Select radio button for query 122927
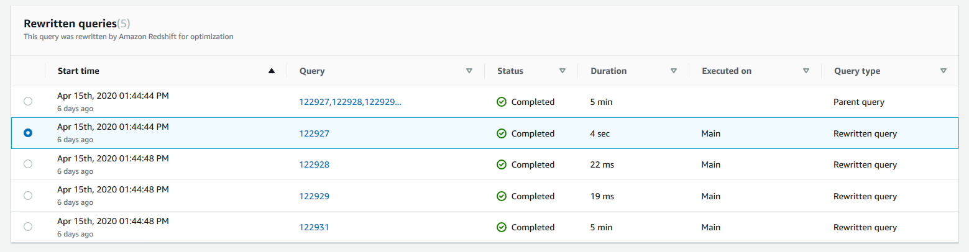 tap(28, 133)
